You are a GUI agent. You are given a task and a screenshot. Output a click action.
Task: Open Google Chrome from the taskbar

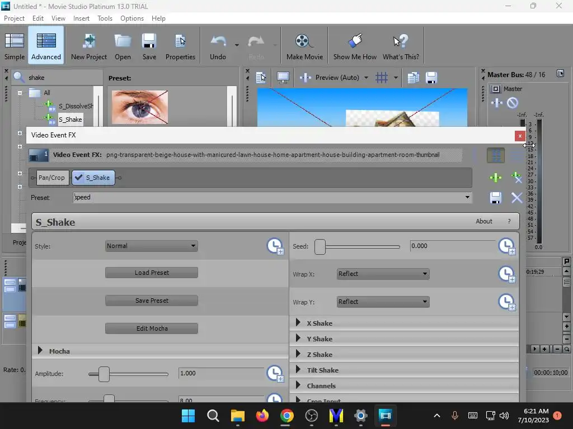287,416
